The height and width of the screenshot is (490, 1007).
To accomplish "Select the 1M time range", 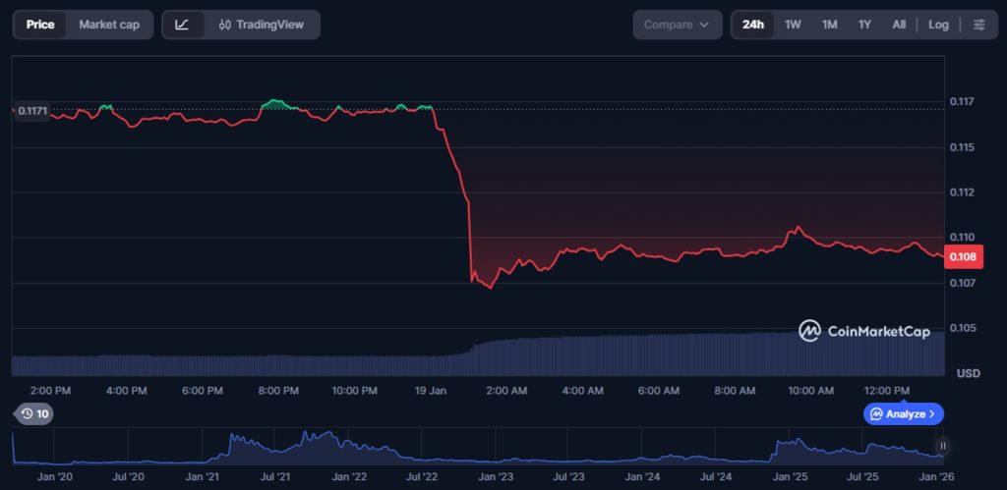I will [x=829, y=25].
